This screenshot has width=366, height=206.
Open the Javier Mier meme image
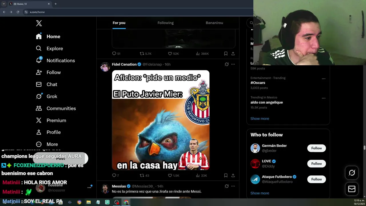(161, 120)
